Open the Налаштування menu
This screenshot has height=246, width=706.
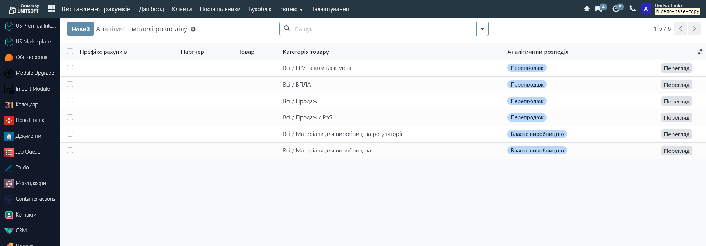coord(329,9)
